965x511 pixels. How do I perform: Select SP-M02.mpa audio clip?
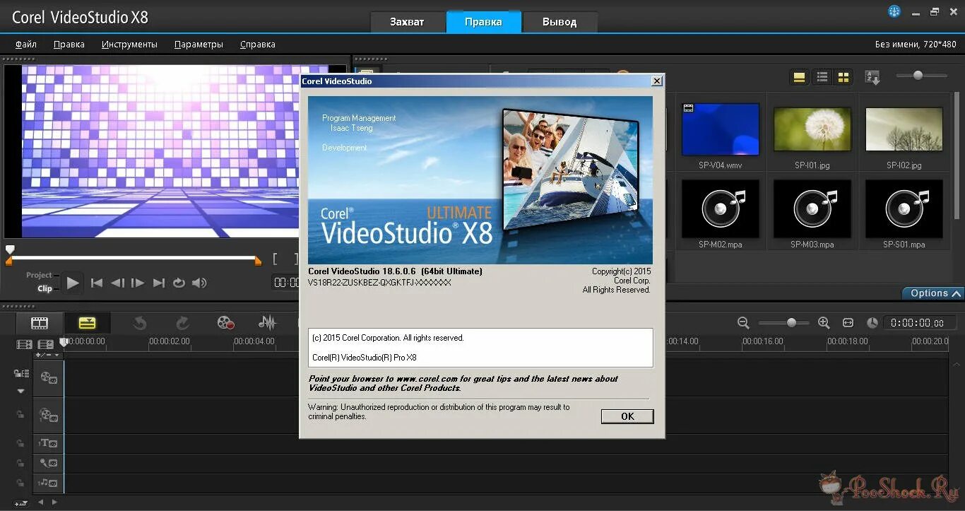[721, 208]
